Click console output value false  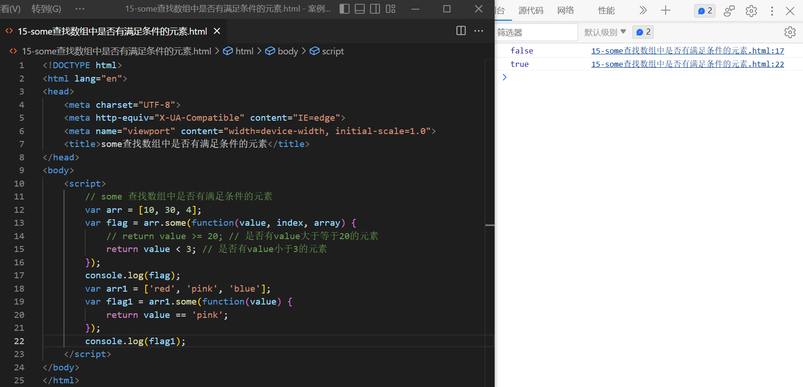(522, 51)
